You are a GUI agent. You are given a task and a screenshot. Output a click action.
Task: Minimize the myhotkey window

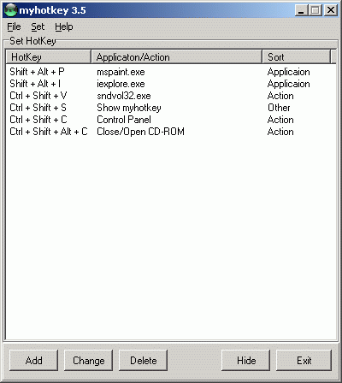click(301, 10)
